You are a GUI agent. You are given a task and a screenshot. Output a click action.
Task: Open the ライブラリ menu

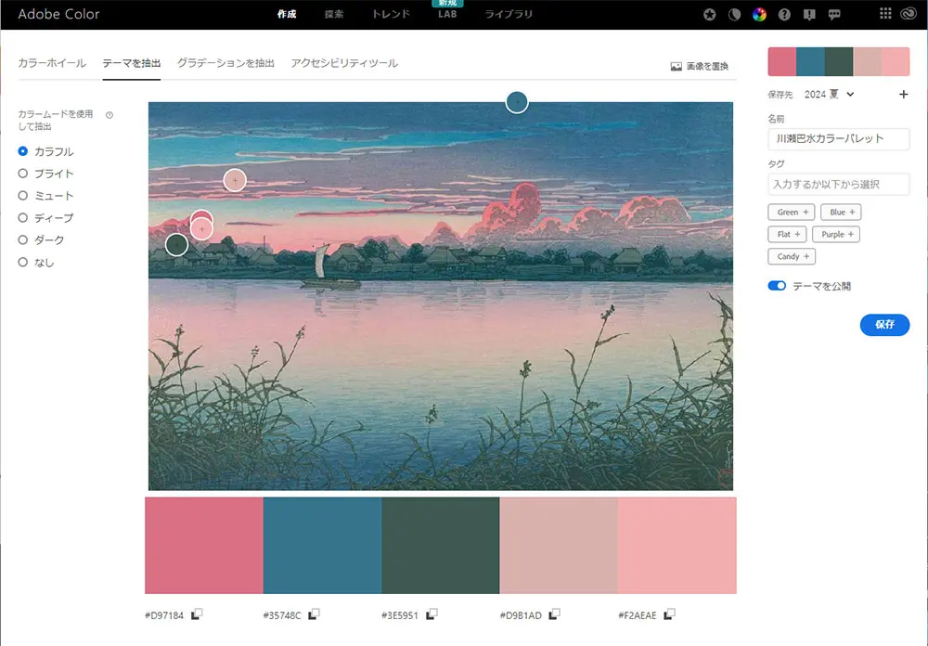pyautogui.click(x=509, y=14)
